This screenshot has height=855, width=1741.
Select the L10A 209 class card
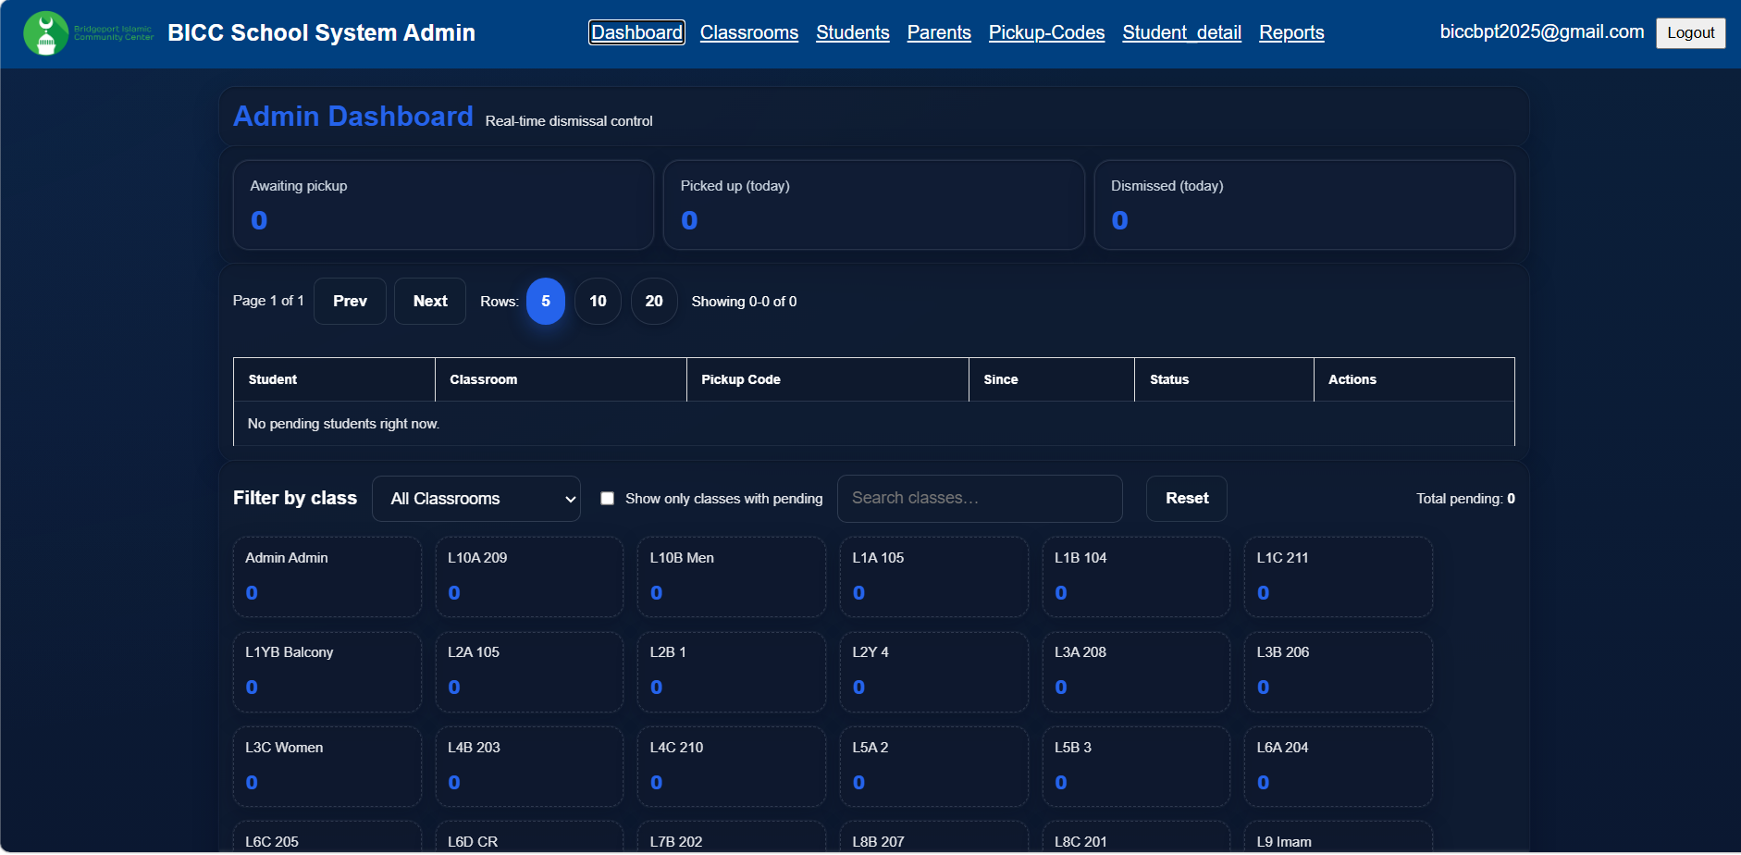529,576
